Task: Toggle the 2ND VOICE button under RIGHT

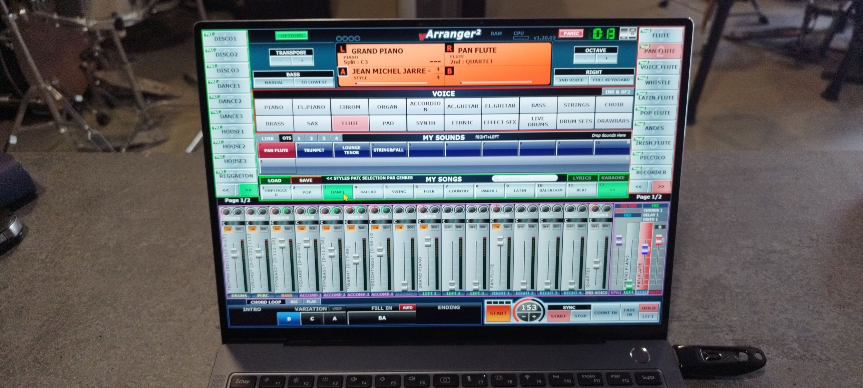Action: 571,80
